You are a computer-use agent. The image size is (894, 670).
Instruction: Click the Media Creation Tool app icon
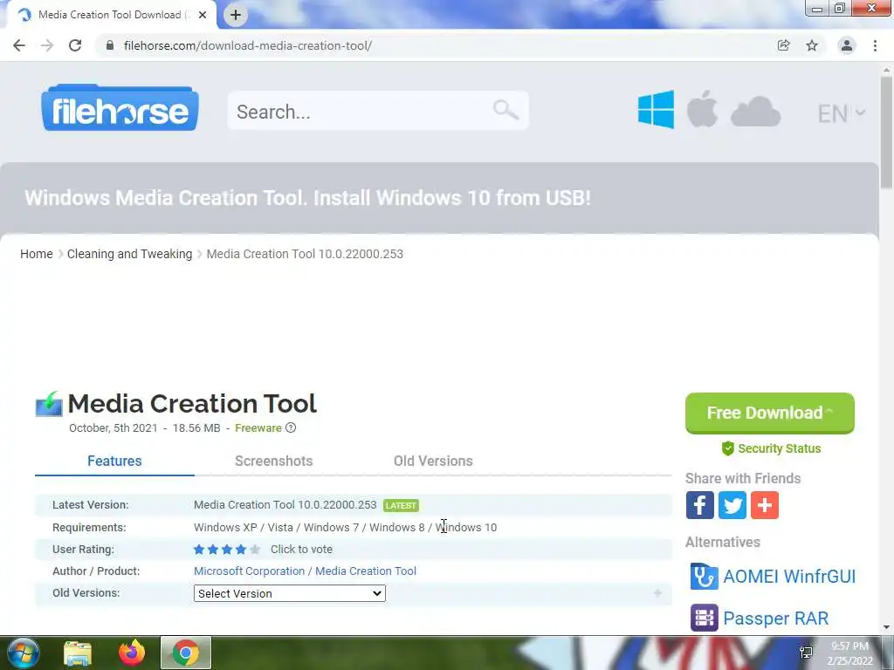[49, 404]
